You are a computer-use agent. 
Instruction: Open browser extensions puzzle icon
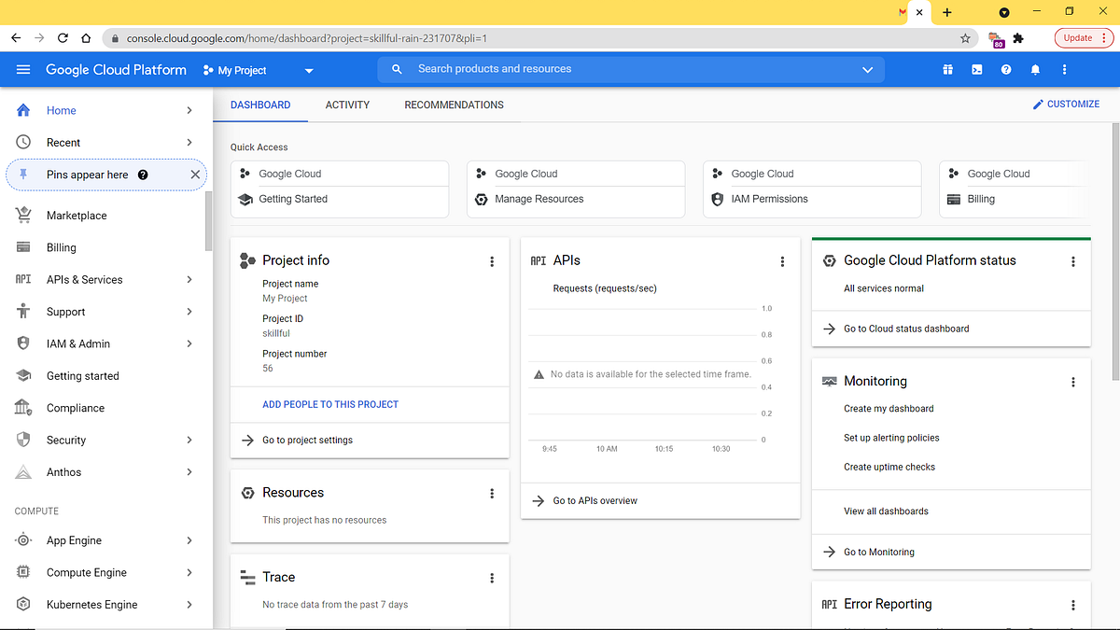pyautogui.click(x=1018, y=38)
